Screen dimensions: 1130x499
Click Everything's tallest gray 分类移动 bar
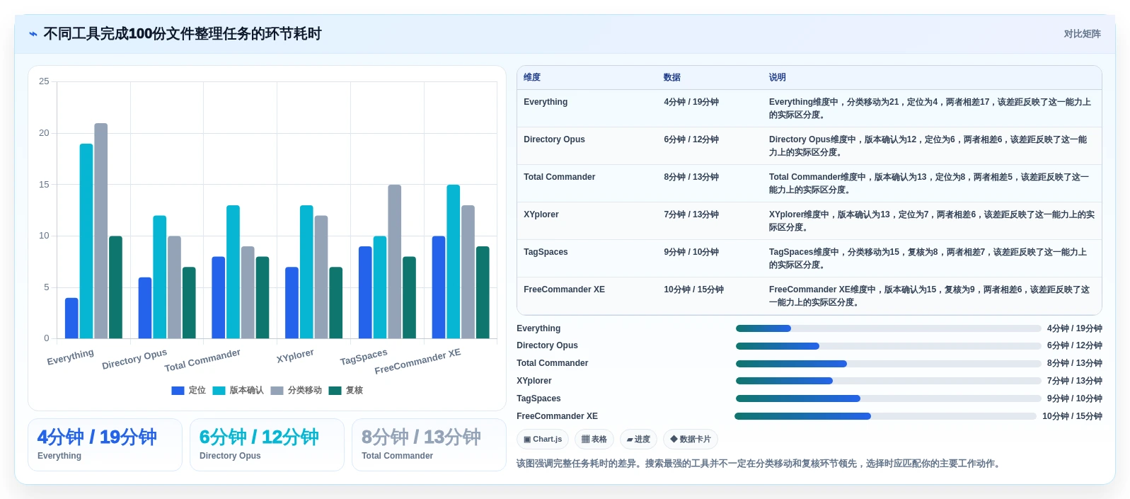[101, 231]
